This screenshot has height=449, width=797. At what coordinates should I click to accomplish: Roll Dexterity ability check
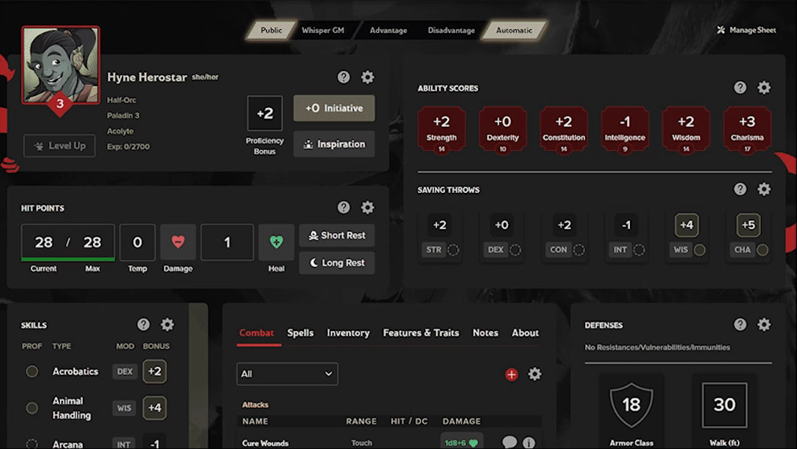click(x=502, y=129)
